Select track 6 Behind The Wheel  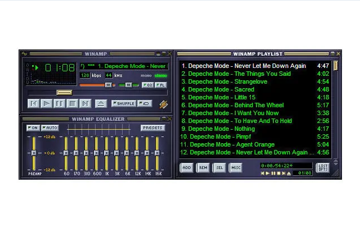click(x=255, y=105)
